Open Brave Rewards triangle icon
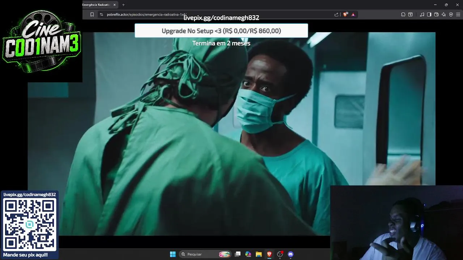Image resolution: width=463 pixels, height=260 pixels. pyautogui.click(x=353, y=14)
